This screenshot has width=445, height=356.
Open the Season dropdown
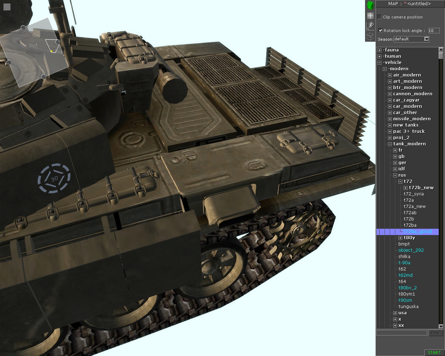[x=412, y=39]
